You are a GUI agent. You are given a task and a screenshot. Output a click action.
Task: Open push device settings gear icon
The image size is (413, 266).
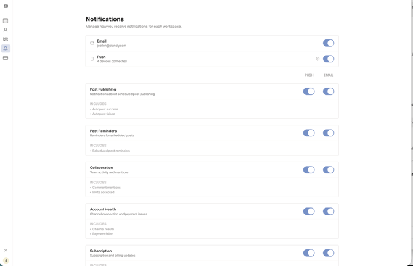coord(317,59)
